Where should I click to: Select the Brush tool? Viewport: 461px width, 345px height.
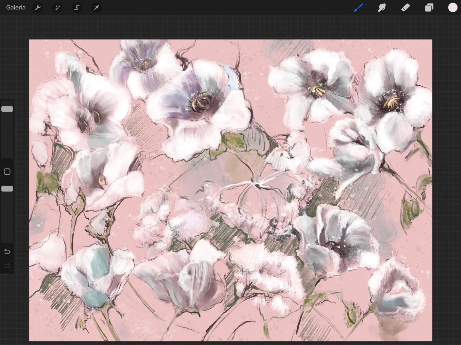[358, 7]
